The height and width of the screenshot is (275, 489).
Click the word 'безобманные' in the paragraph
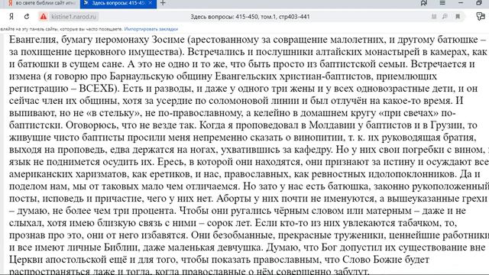point(243,235)
